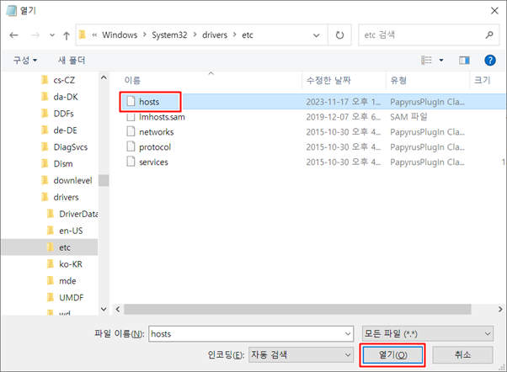
Task: Click the ko-KR folder icon
Action: (51, 264)
